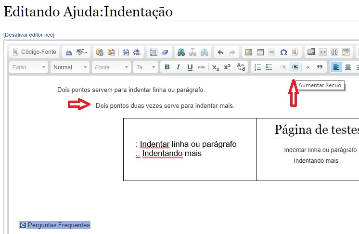The height and width of the screenshot is (234, 359).
Task: Click the curly braces template icon
Action: tap(334, 52)
